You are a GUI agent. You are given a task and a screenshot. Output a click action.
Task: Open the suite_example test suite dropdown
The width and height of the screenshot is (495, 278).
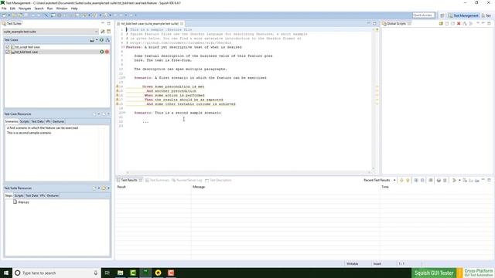51,32
